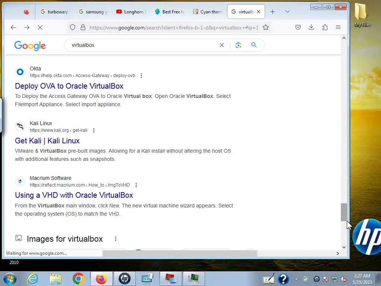Open more options for Kali Linux result
The image size is (381, 286).
tap(93, 130)
